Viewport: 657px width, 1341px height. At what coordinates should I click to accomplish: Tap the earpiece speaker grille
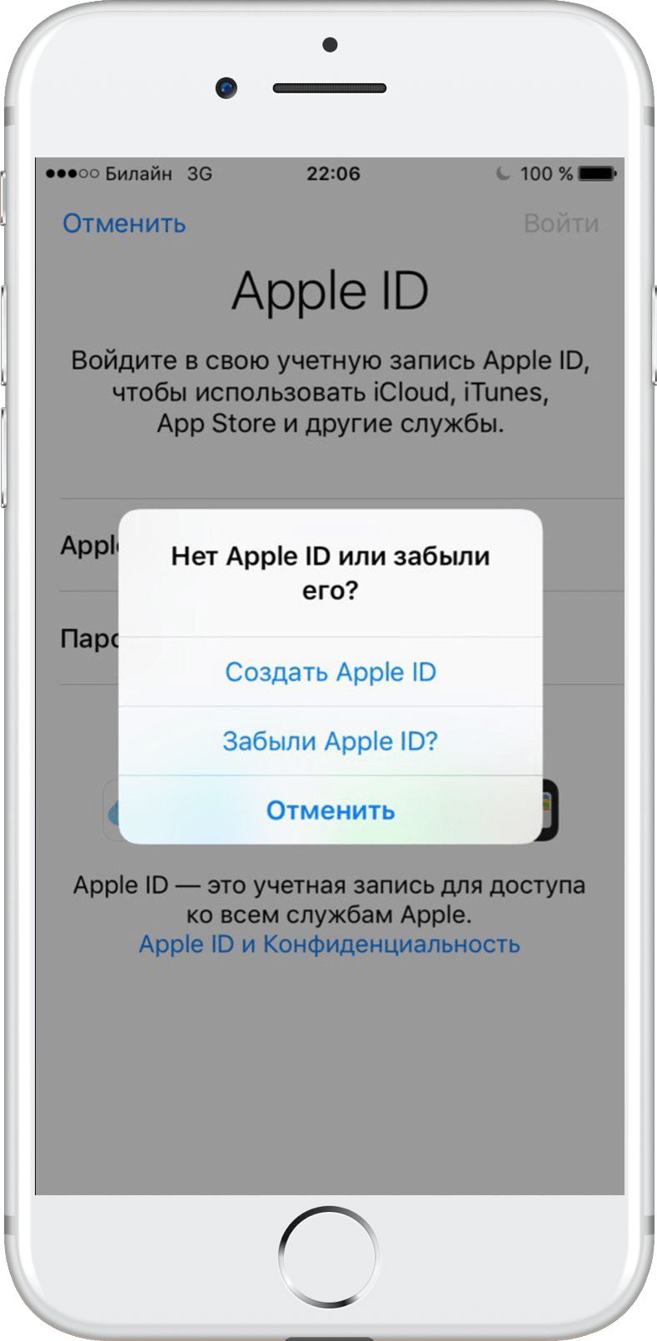pos(330,87)
